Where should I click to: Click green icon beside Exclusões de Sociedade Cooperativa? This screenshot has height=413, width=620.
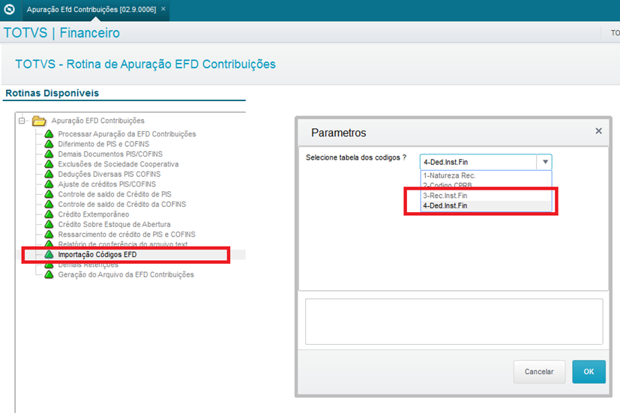tap(49, 164)
